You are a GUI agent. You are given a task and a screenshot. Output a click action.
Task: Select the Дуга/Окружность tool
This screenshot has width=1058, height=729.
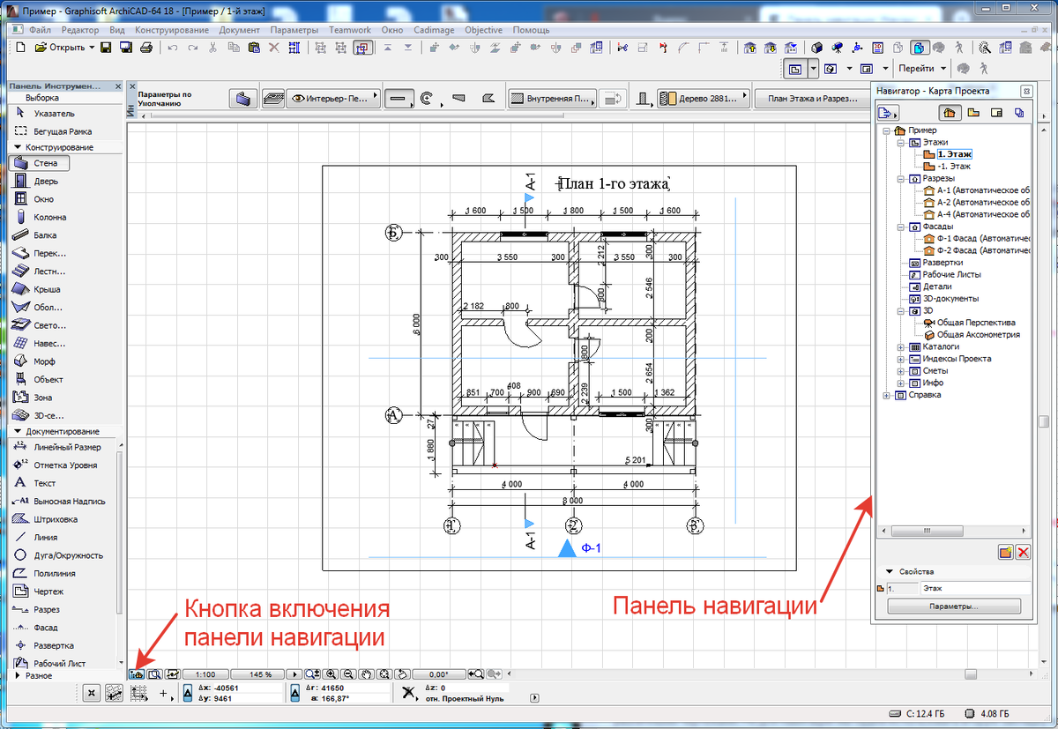pos(58,555)
